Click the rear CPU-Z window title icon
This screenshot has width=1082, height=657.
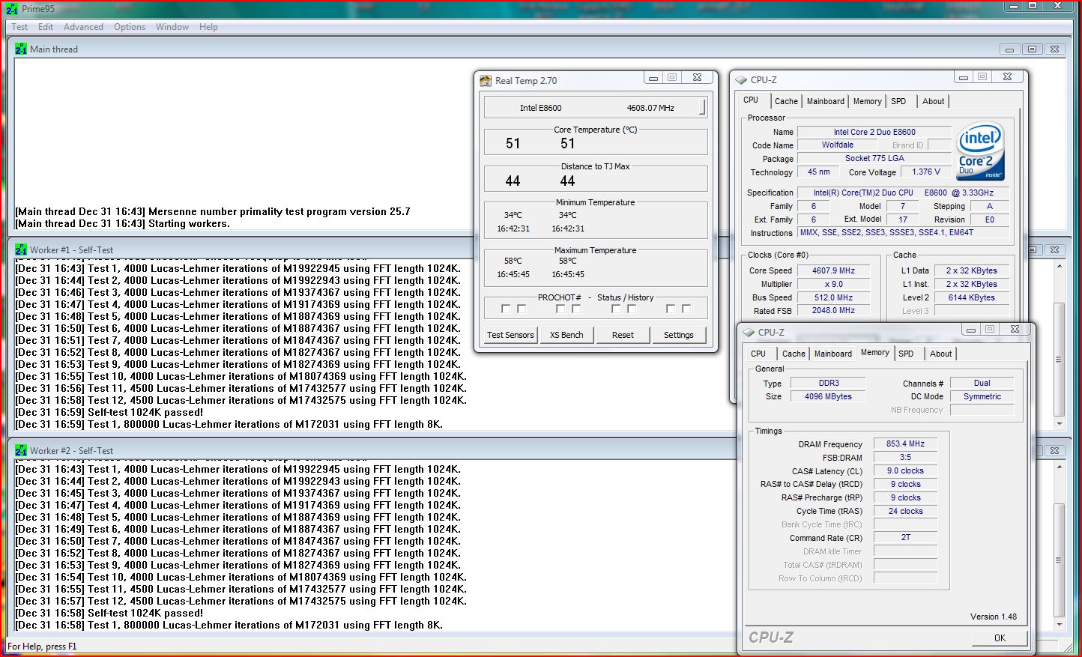point(741,79)
